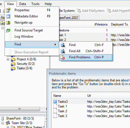Image resolution: width=130 pixels, height=128 pixels.
Task: Click the Find Problems error icon
Action: pyautogui.click(x=63, y=57)
